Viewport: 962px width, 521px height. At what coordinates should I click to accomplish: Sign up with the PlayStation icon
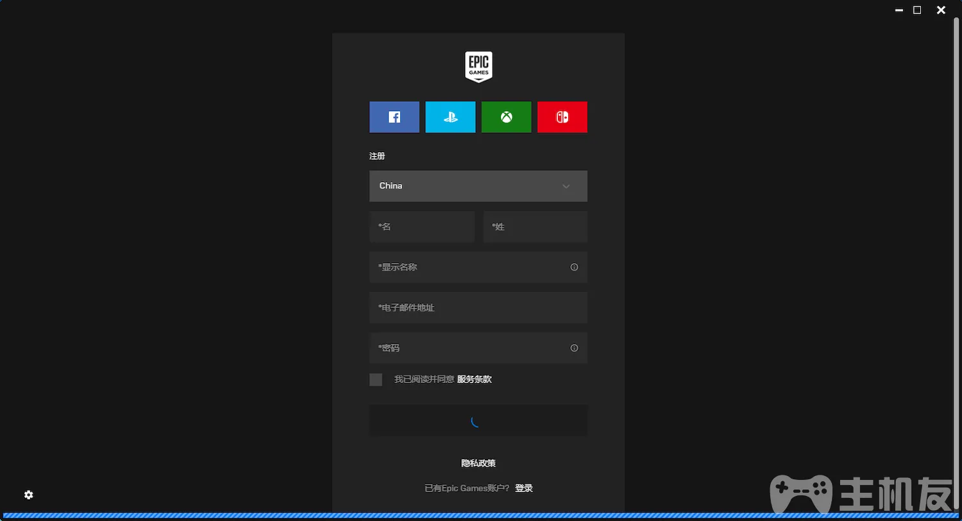pos(450,117)
